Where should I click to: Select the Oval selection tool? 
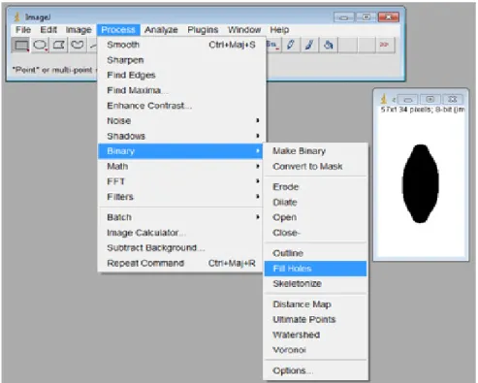point(40,45)
